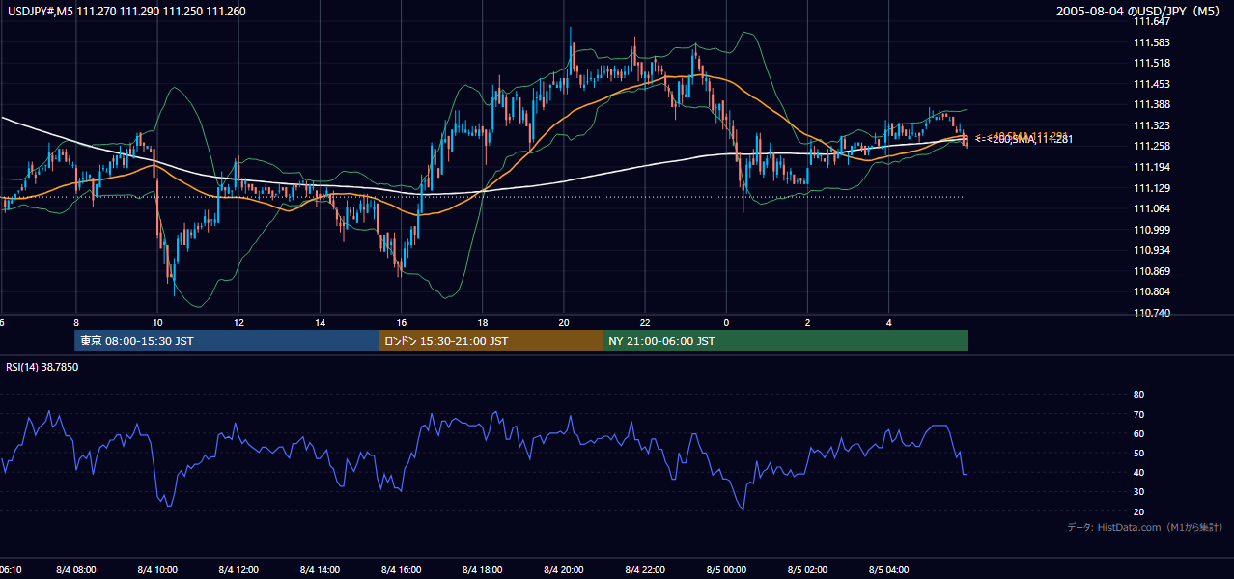The width and height of the screenshot is (1234, 579).
Task: Click the RSI 50 level label
Action: pyautogui.click(x=1138, y=453)
